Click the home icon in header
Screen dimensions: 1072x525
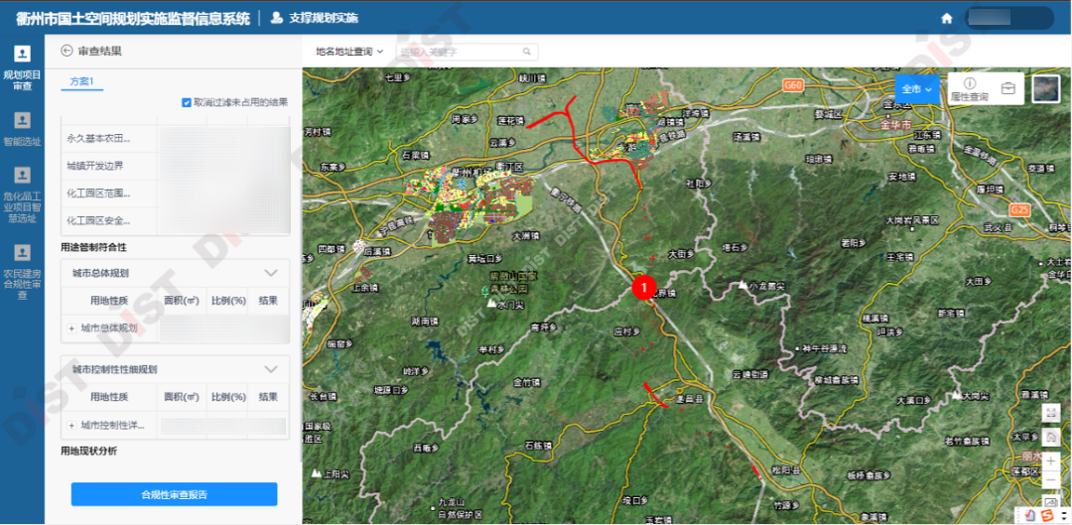pyautogui.click(x=947, y=19)
